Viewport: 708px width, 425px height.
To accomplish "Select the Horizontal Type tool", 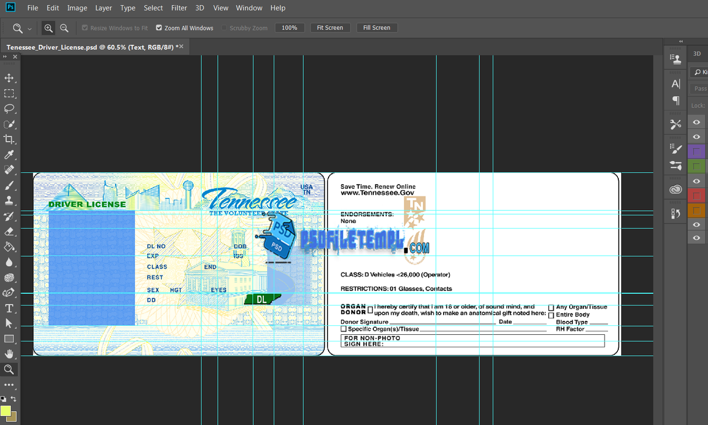I will pos(9,308).
